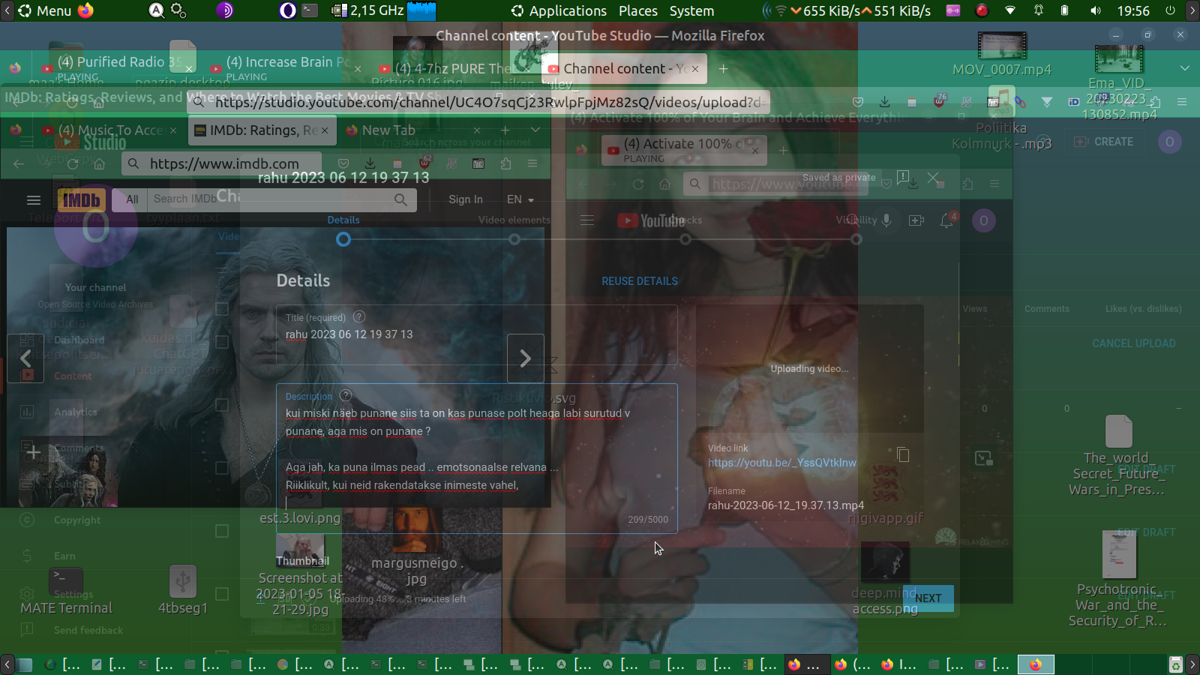Click the uBlock icon showing 76 badge
The height and width of the screenshot is (675, 1200).
tap(940, 101)
